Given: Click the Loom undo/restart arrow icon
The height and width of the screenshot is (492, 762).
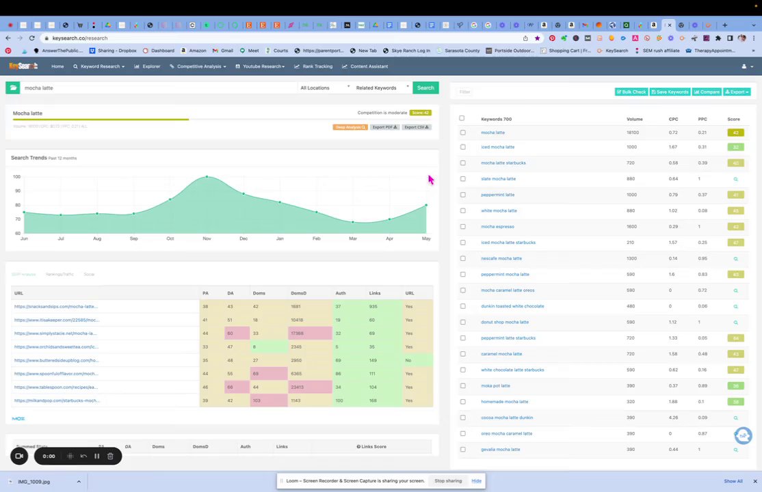Looking at the screenshot, I should (83, 456).
